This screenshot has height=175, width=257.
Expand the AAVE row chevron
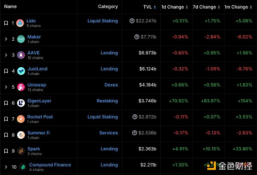point(6,55)
